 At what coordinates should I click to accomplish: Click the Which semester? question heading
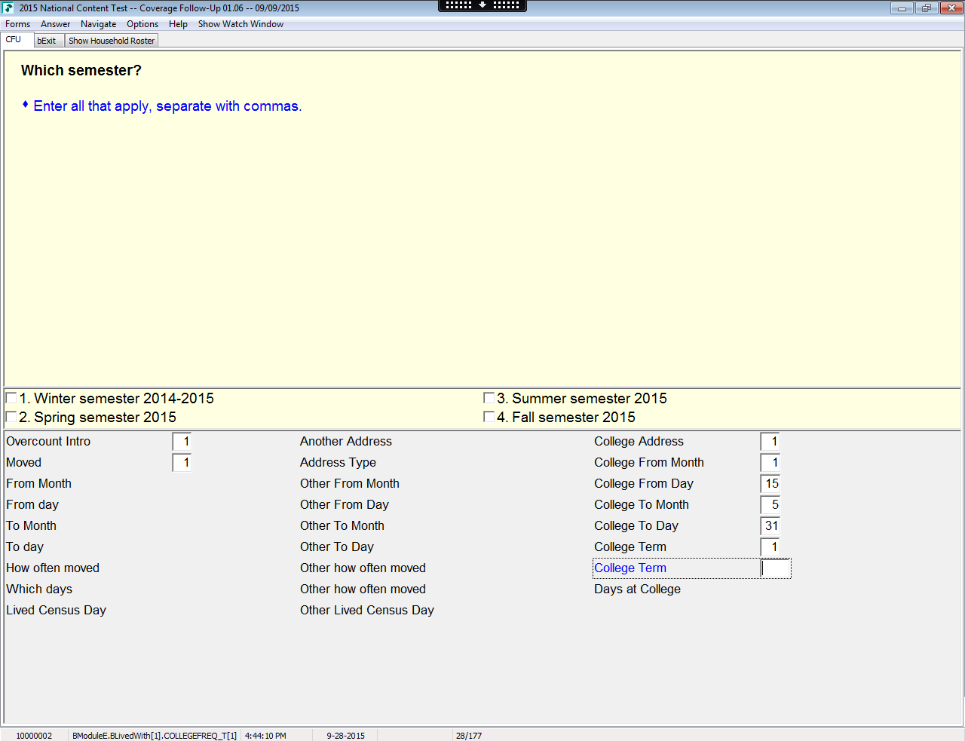[x=81, y=71]
